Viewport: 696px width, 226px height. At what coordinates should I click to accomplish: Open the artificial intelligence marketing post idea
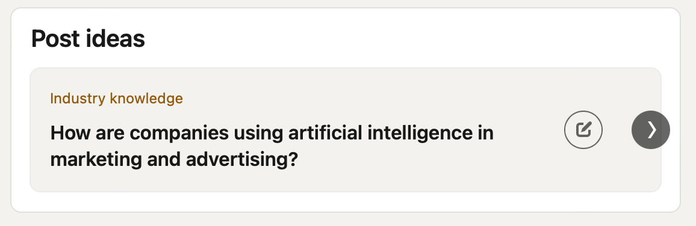pyautogui.click(x=272, y=146)
